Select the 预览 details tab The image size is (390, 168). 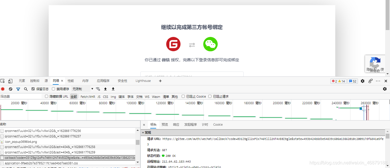[x=165, y=125]
